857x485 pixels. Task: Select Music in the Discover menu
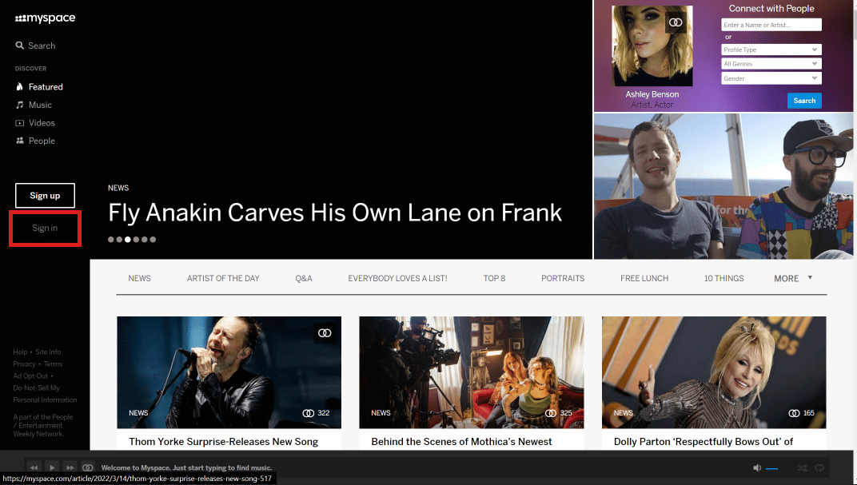point(40,105)
